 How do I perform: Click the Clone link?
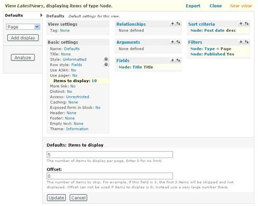click(216, 6)
